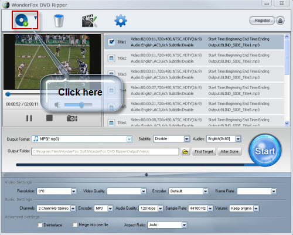The width and height of the screenshot is (293, 235).
Task: Click the After Done button
Action: click(229, 151)
